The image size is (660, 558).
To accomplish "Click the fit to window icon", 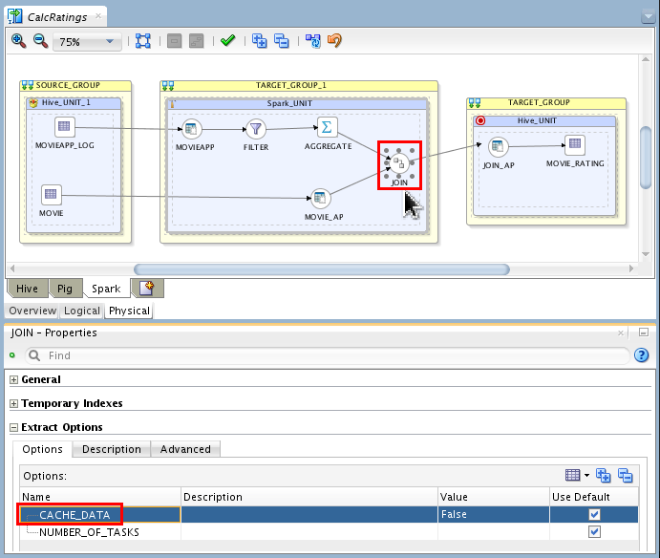I will 143,41.
